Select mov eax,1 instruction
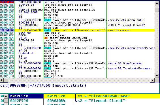Screen dimensions: 160x105 pyautogui.click(x=52, y=71)
